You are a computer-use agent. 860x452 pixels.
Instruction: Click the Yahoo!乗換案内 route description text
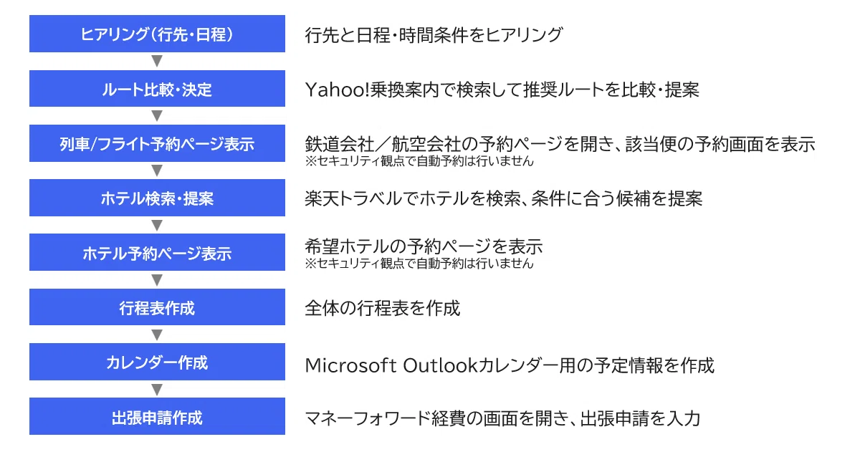tap(502, 90)
